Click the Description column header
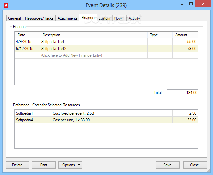 point(94,35)
